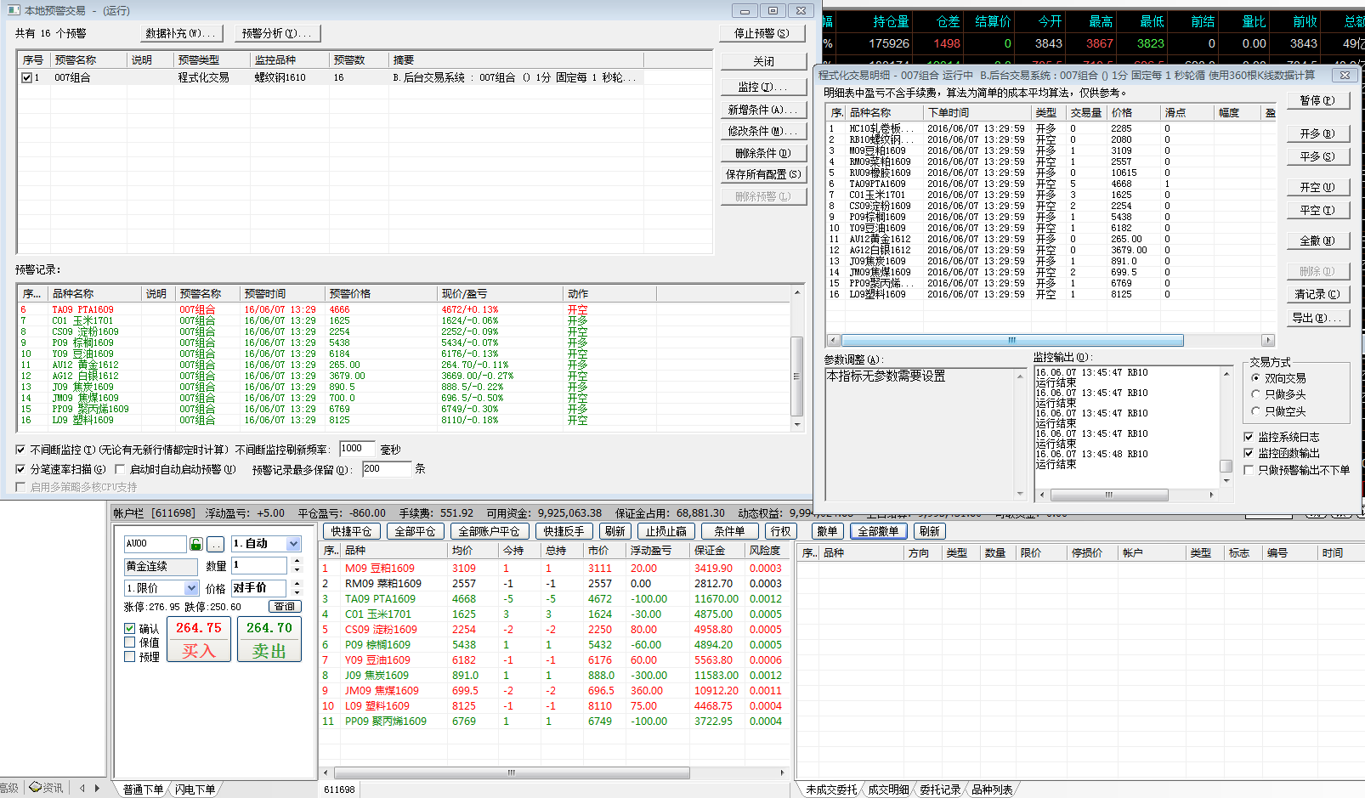This screenshot has height=798, width=1365.
Task: Toggle 监控函数输出 checkbox
Action: (x=1249, y=453)
